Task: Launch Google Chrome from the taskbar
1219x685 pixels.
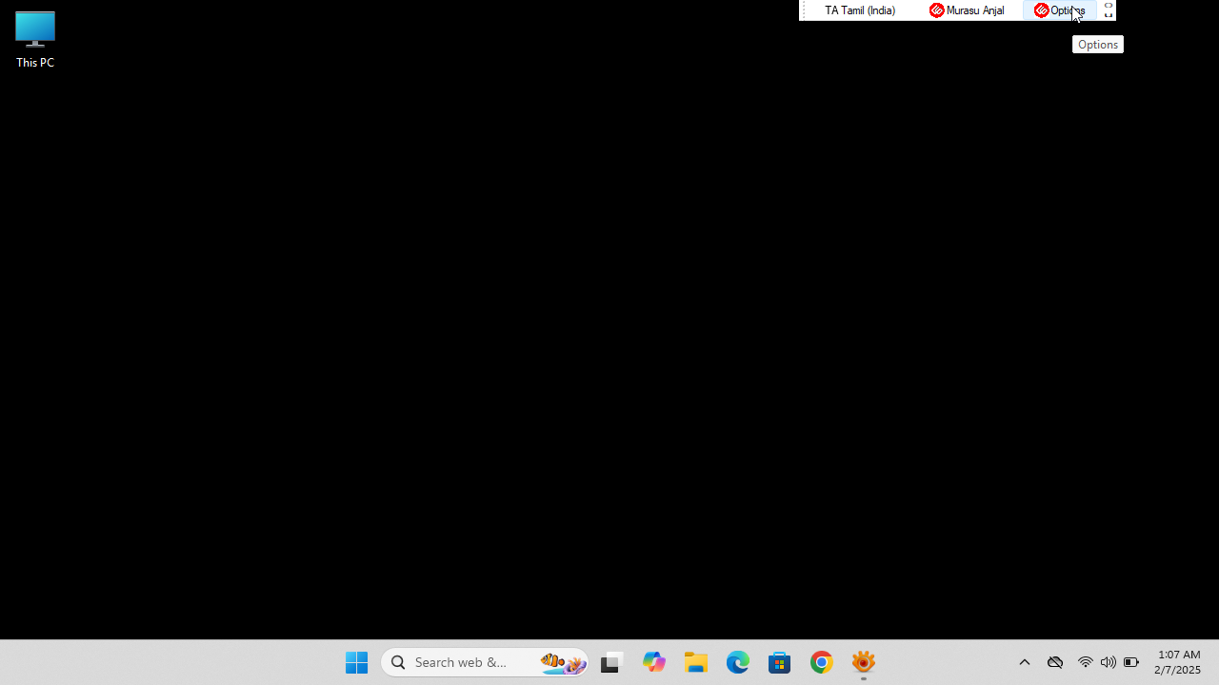Action: point(822,662)
